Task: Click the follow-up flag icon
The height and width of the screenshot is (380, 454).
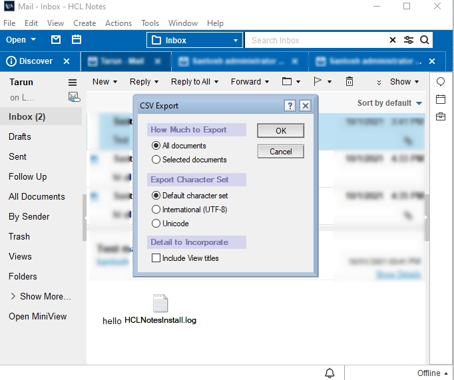Action: coord(318,82)
